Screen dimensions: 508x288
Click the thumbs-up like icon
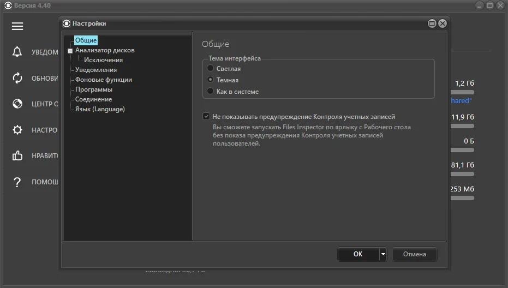(17, 156)
